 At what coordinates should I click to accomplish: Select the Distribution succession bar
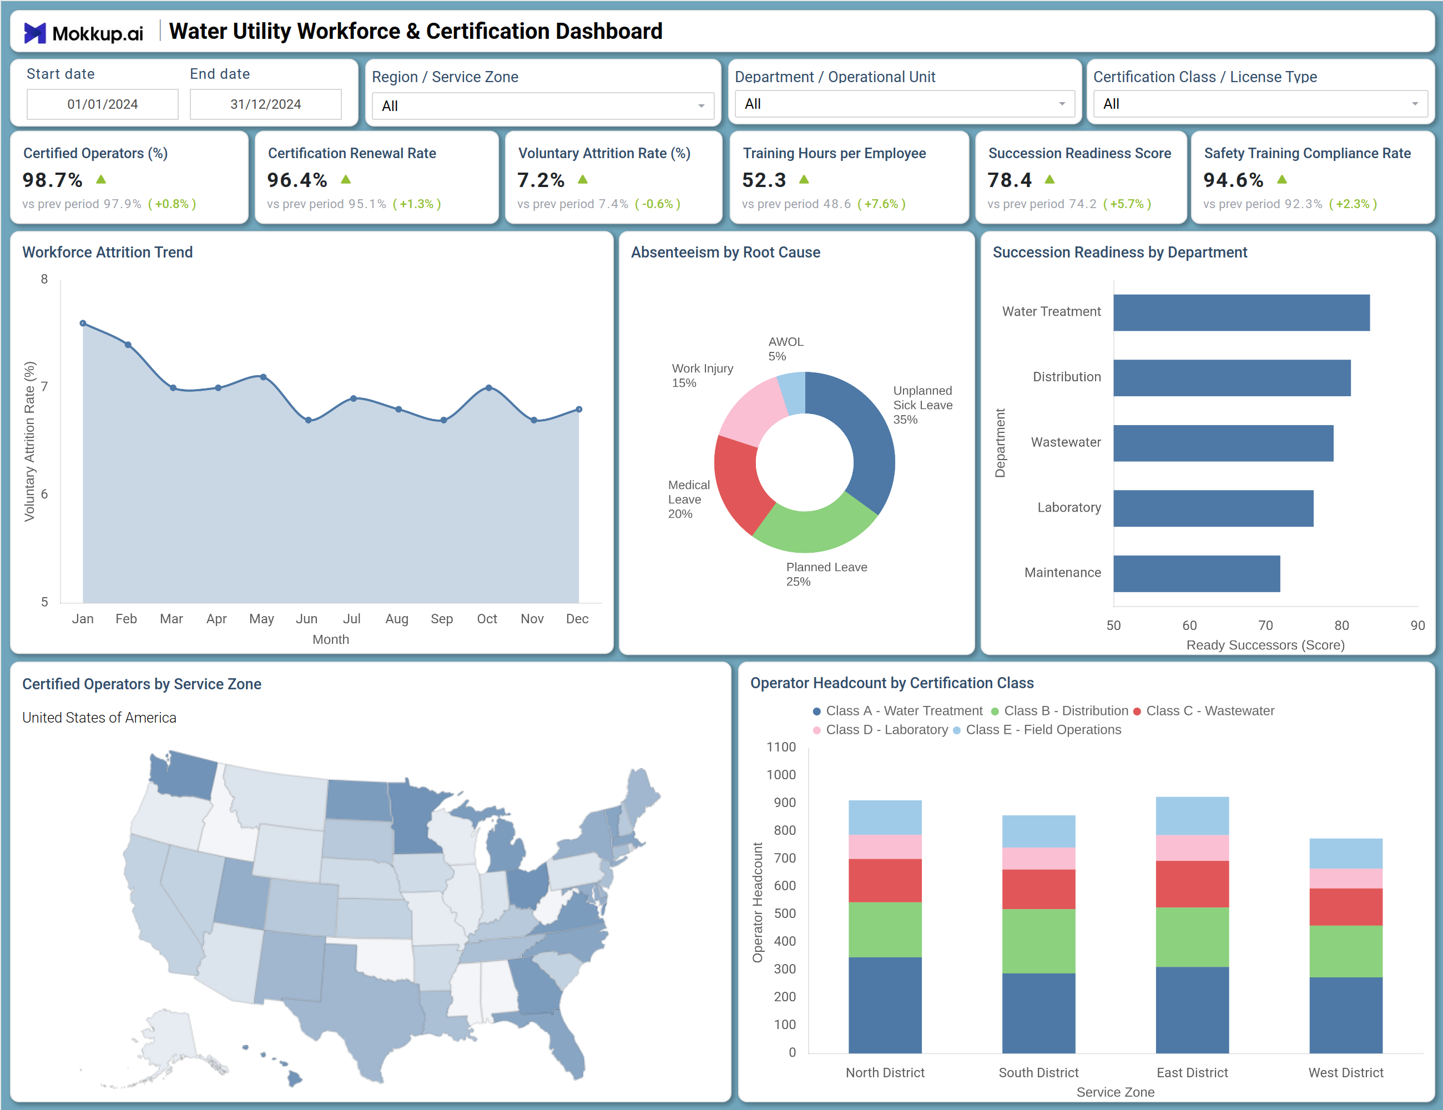(x=1232, y=378)
